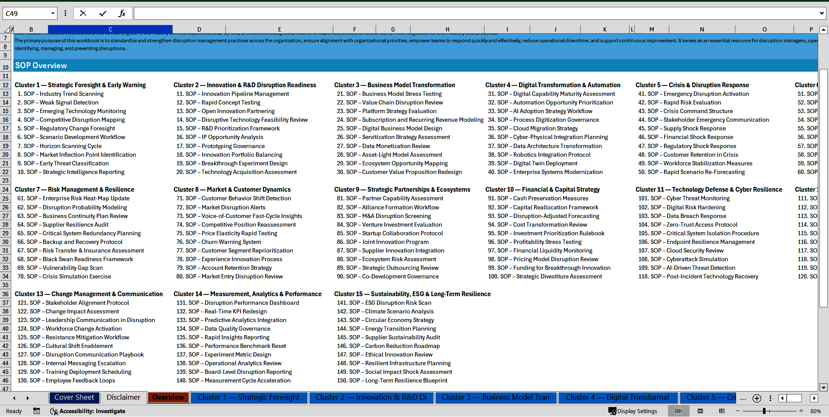Open the Name Box dropdown arrow
The height and width of the screenshot is (417, 829).
click(53, 13)
